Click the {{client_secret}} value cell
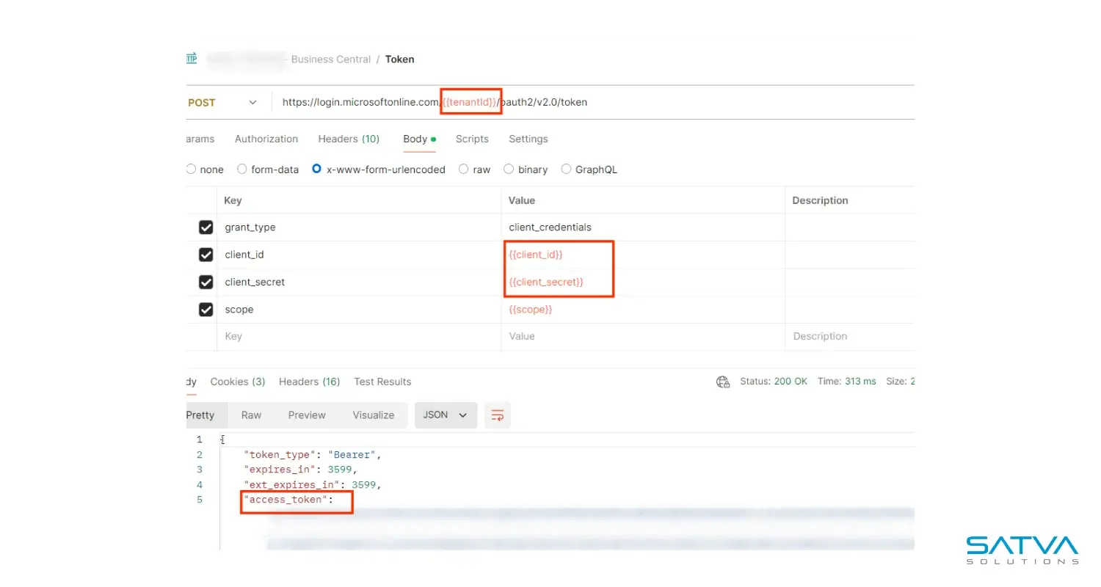Screen dimensions: 1101x587 click(x=643, y=282)
